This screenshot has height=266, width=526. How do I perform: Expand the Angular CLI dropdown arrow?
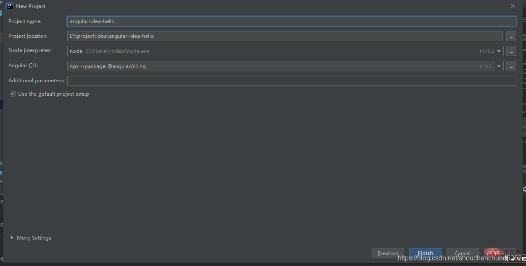tap(499, 66)
